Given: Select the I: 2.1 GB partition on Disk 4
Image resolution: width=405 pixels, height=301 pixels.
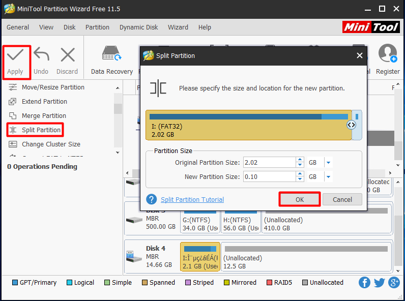Looking at the screenshot, I should click(200, 257).
